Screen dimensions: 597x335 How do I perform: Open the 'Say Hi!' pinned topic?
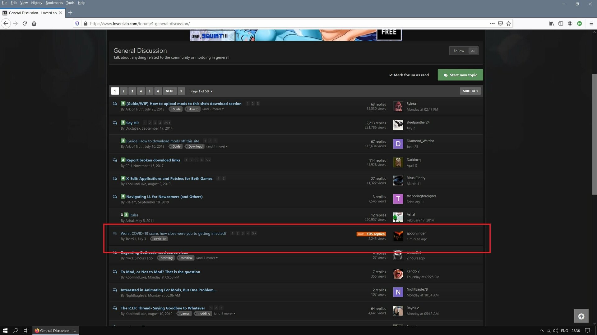(132, 123)
